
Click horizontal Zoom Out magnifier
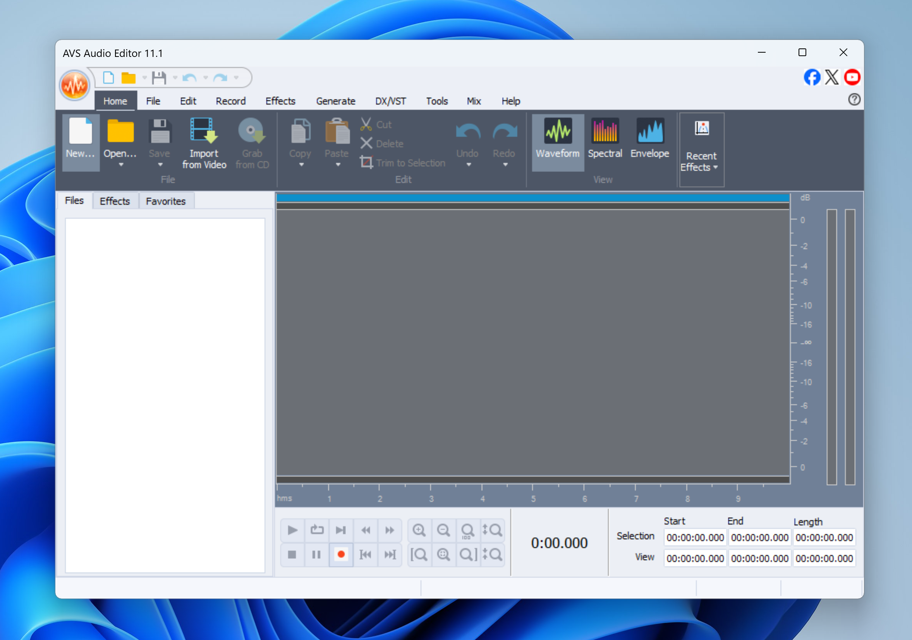tap(444, 530)
